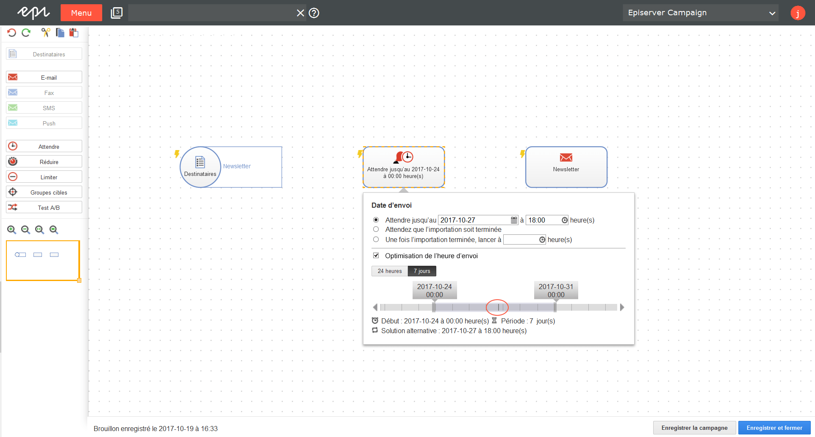Add a Test A/B node from palette
The image size is (815, 437).
click(x=44, y=207)
